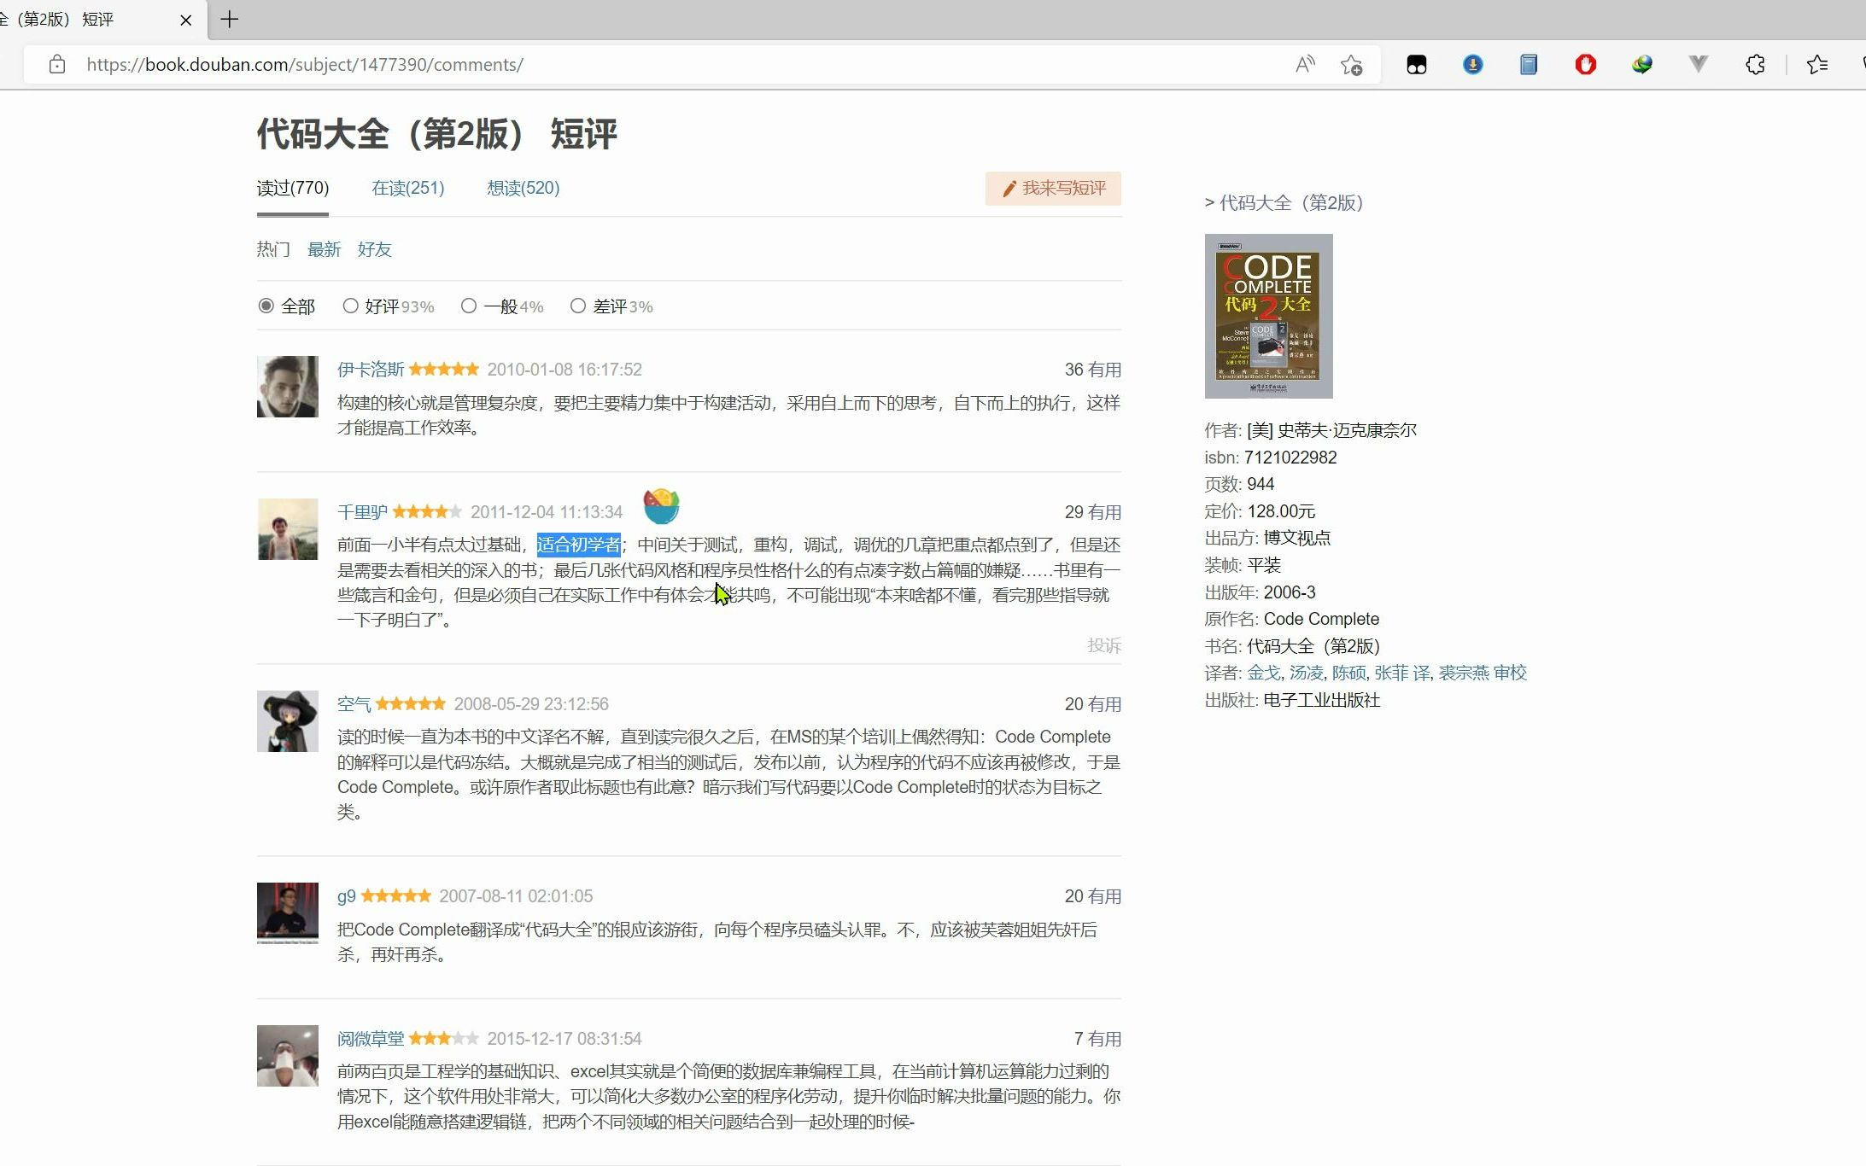Open translator 陈硕 link
This screenshot has height=1166, width=1866.
(1349, 673)
